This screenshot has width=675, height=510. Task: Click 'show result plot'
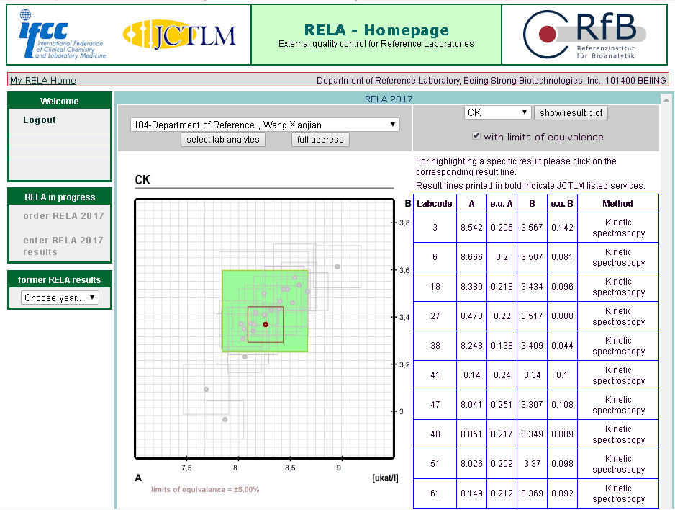[571, 113]
